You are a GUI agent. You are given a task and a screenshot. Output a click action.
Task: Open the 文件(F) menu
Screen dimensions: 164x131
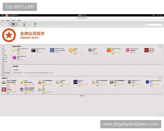pos(3,20)
